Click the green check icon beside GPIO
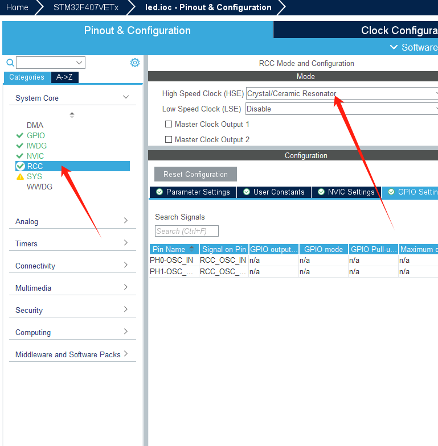Screen dimensions: 438x446 (19, 135)
